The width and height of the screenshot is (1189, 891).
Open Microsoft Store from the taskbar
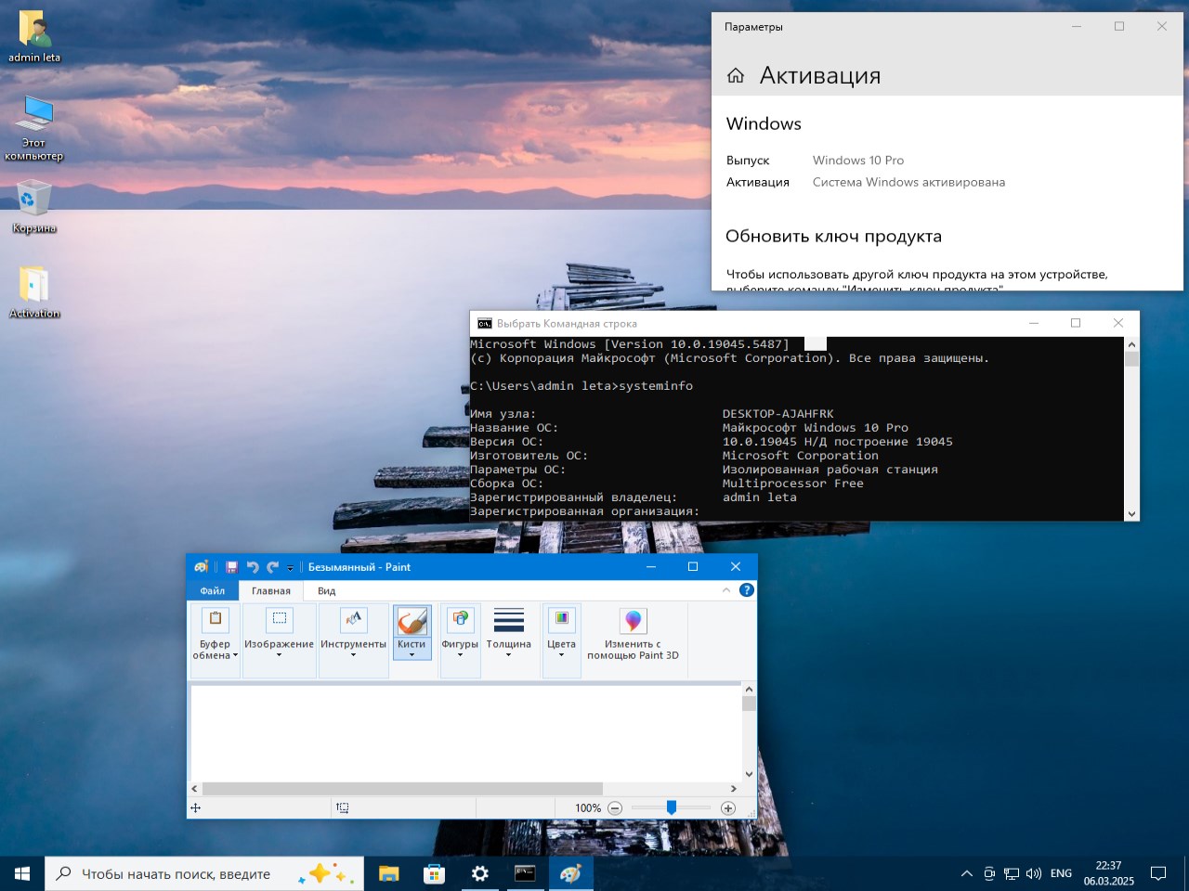(434, 873)
